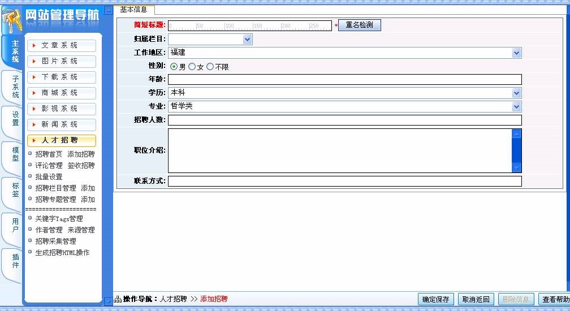Select 女 gender radio button
Viewport: 570px width, 311px height.
[192, 67]
